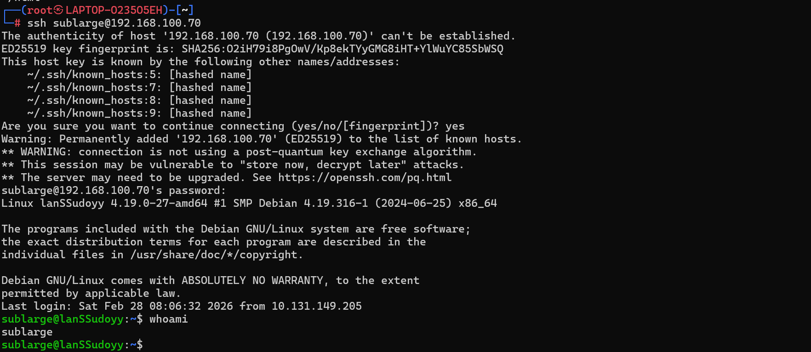Click the SHA256 key fingerprint string
Image resolution: width=811 pixels, height=352 pixels.
pos(343,49)
